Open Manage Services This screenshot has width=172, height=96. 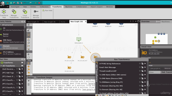(36, 14)
